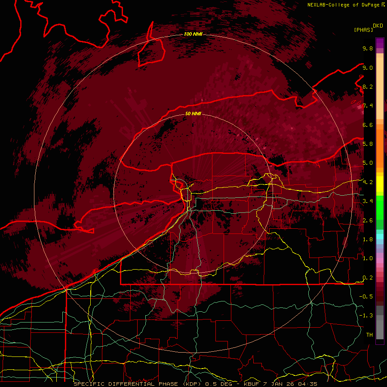
Task: Click the KBUF 7 JAN 26 04:35 timestamp
Action: tap(280, 384)
